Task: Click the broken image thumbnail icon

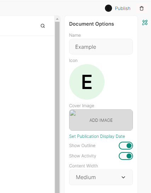Action: (x=73, y=113)
